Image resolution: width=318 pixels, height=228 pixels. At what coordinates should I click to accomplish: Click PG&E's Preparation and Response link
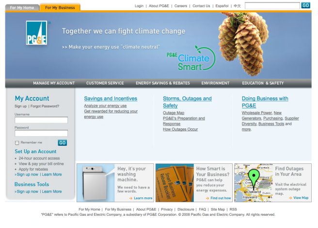pos(184,121)
